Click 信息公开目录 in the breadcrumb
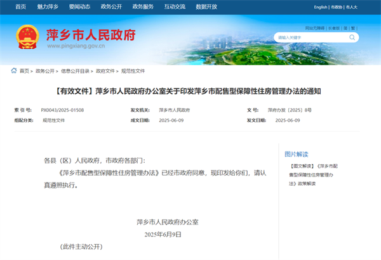The width and height of the screenshot is (381, 260). click(75, 71)
